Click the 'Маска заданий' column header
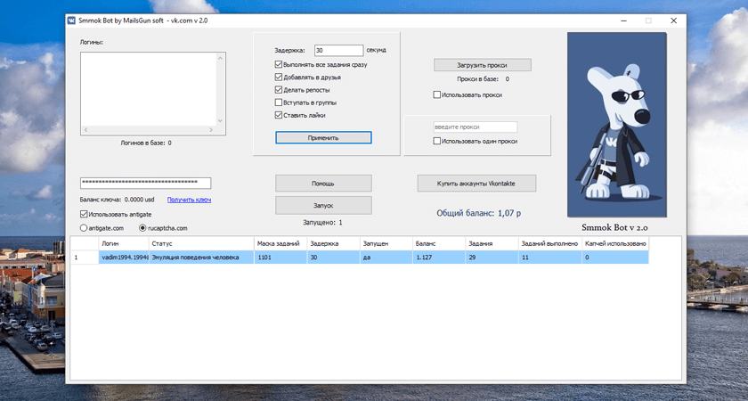This screenshot has width=748, height=401. (280, 244)
